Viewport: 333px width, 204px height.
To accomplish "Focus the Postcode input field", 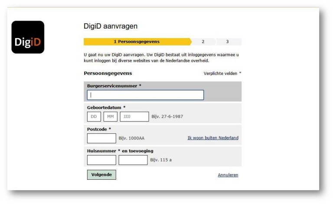I will pyautogui.click(x=101, y=138).
